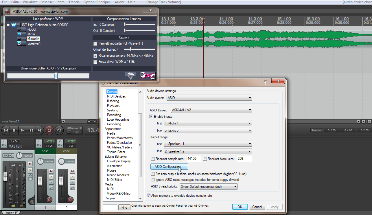Go to project start in transport
The image size is (372, 215).
point(6,131)
